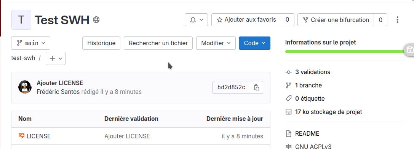414x149 pixels.
Task: Click Créer une bifurcation button
Action: pyautogui.click(x=336, y=20)
